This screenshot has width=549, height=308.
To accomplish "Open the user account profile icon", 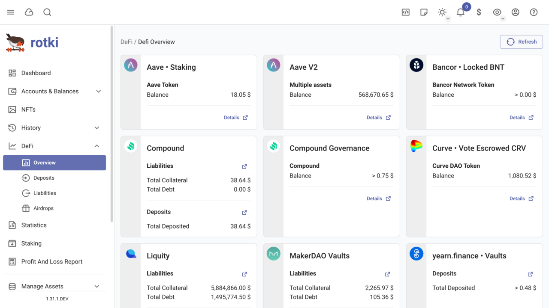I will tap(516, 12).
